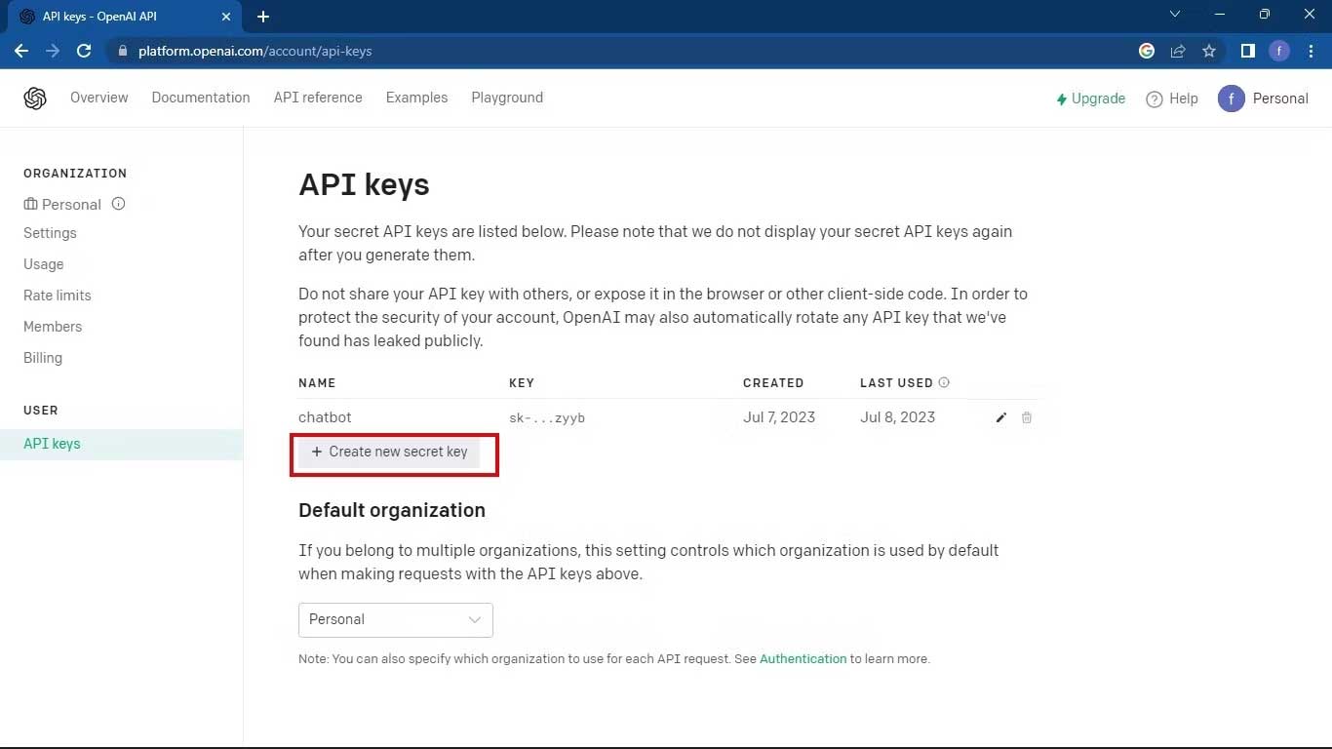
Task: Open the API reference section
Action: click(318, 98)
